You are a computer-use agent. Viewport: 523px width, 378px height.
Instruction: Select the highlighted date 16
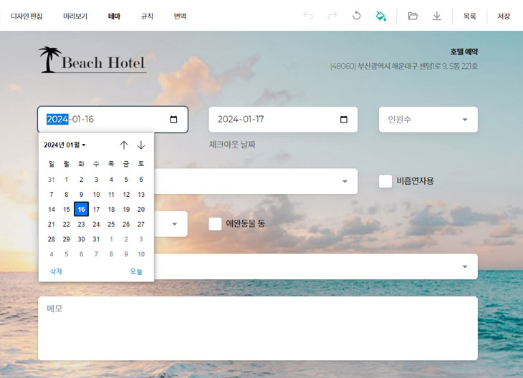pos(82,209)
